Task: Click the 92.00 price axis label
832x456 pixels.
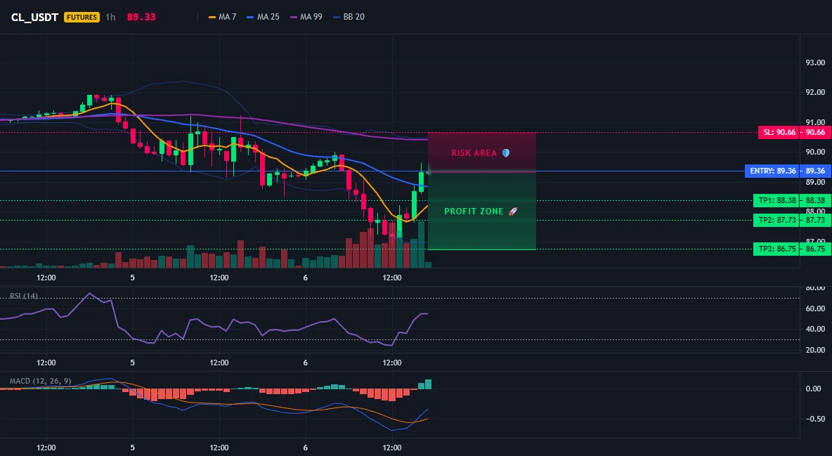Action: click(x=815, y=92)
